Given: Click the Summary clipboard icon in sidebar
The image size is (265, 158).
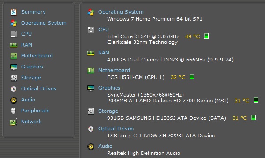Looking at the screenshot, I should (14, 12).
